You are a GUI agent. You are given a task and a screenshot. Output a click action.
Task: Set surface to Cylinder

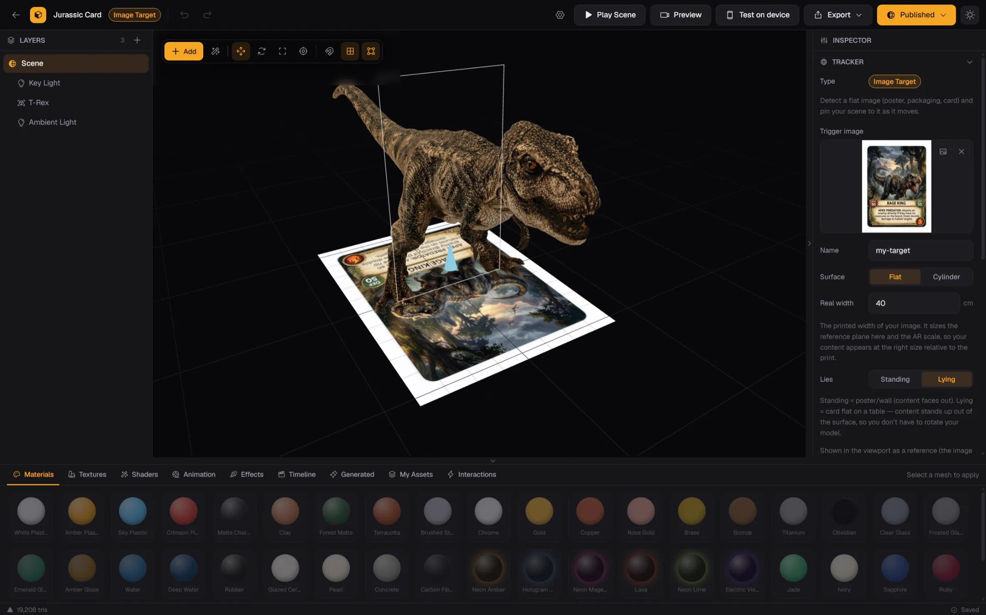pos(946,277)
